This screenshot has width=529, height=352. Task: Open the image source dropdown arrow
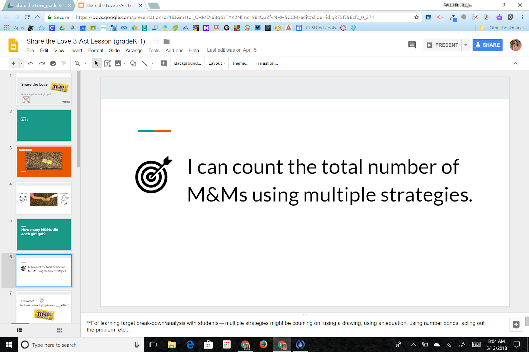click(124, 63)
